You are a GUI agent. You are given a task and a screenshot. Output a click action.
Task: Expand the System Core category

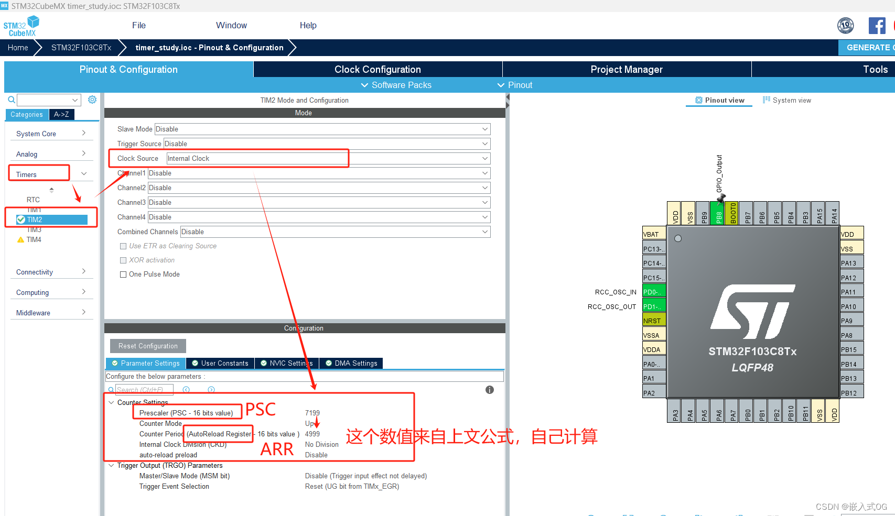[51, 134]
